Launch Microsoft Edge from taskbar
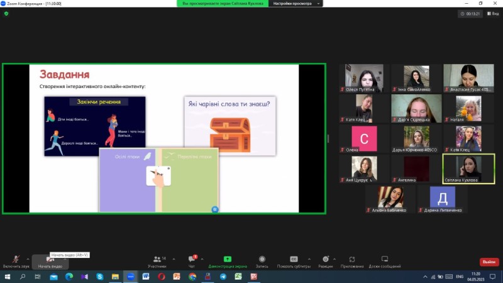 coord(69,277)
